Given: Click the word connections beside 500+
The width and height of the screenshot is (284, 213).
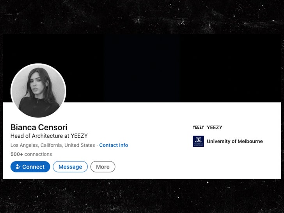Looking at the screenshot, I should [38, 154].
